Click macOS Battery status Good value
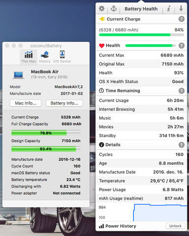The image size is (189, 236). [x=75, y=173]
